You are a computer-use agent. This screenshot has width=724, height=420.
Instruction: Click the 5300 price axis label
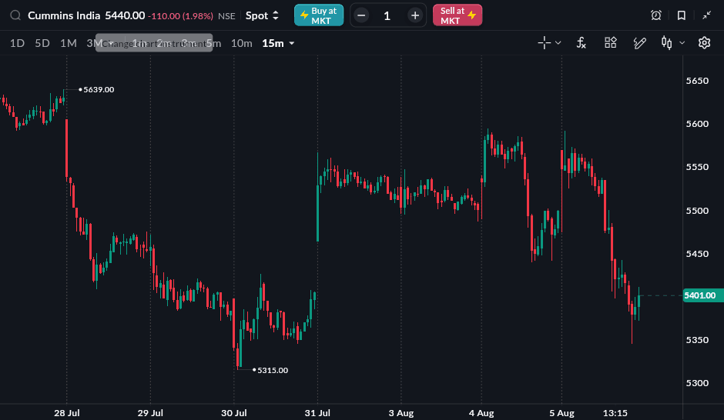697,383
